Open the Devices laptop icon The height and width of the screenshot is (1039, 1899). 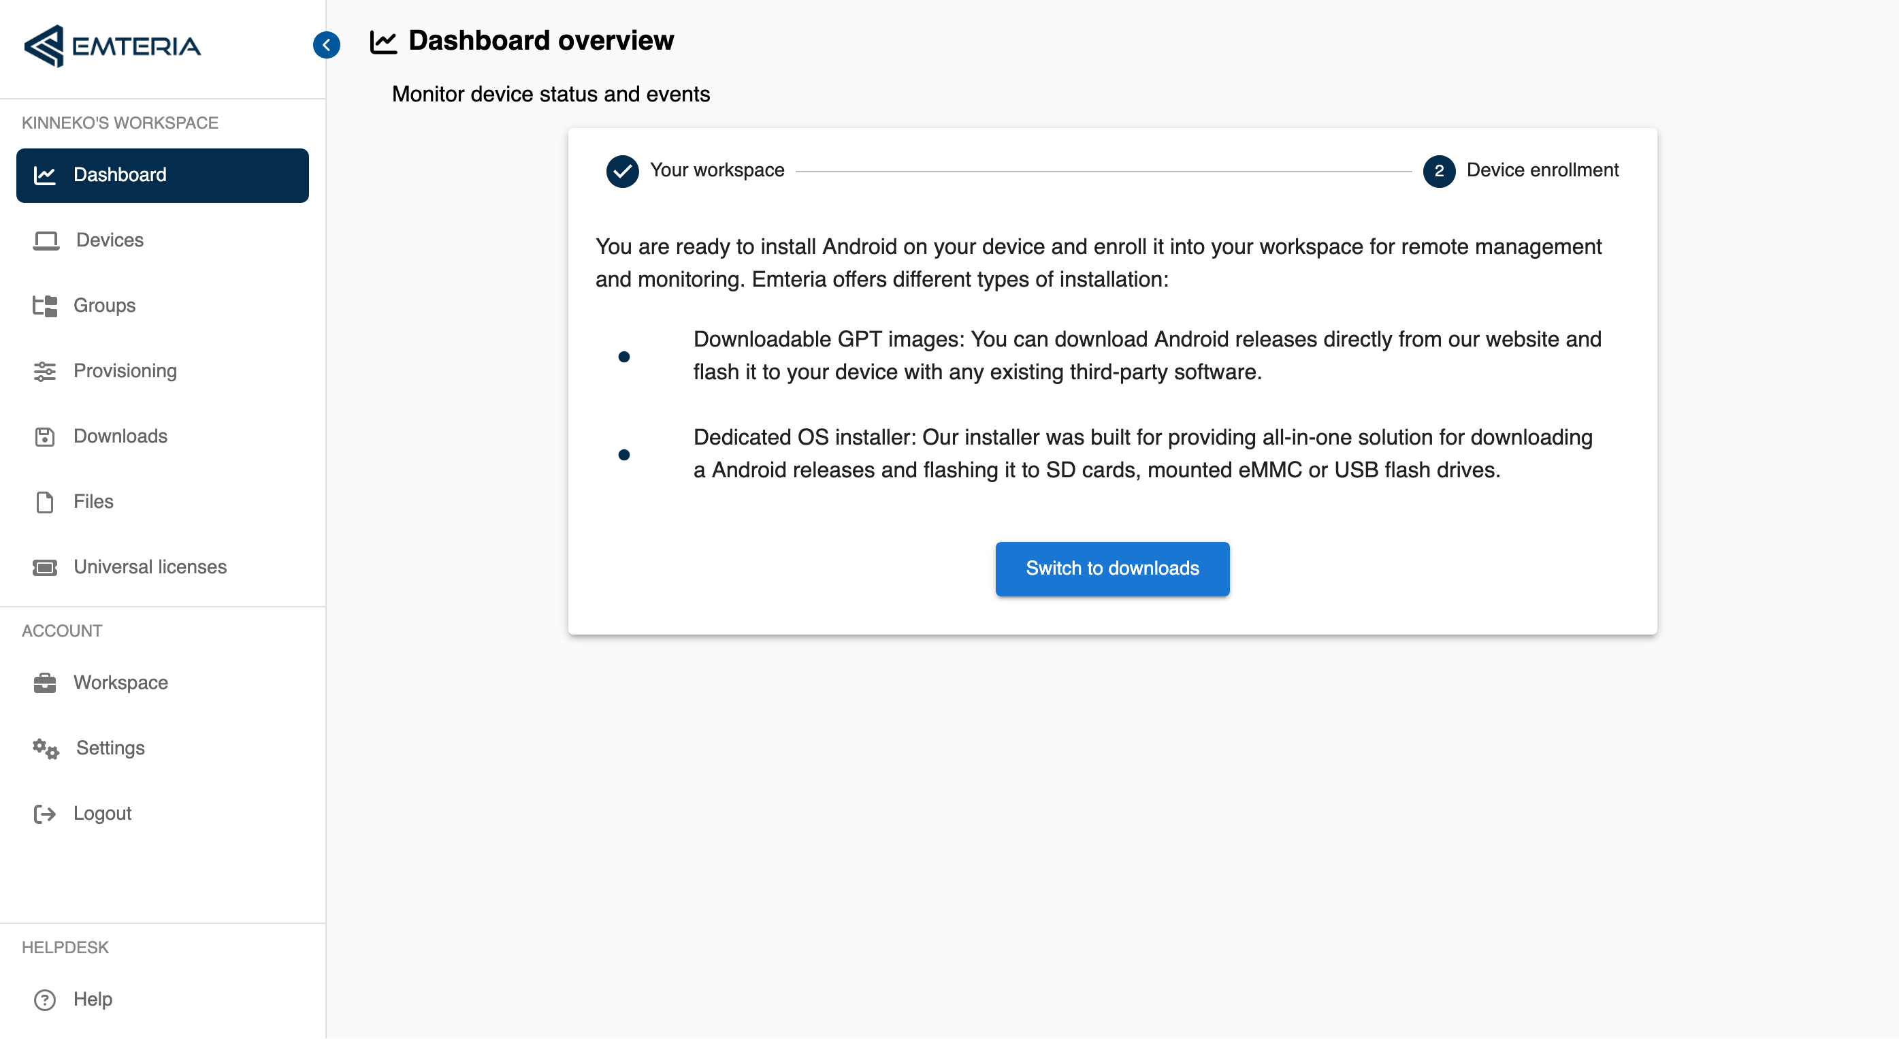coord(46,240)
